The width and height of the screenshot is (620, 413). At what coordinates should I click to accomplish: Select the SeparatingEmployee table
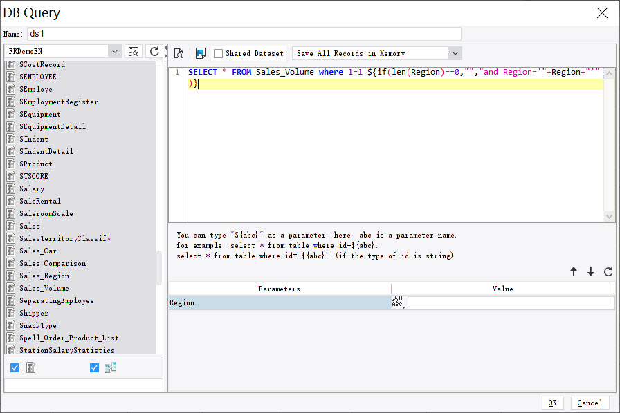pyautogui.click(x=57, y=300)
